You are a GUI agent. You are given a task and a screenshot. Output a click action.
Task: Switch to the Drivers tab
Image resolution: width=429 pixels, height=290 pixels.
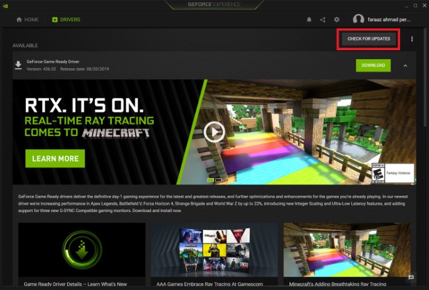tap(66, 19)
